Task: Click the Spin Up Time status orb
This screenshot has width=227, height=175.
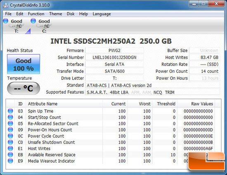Action: point(10,111)
